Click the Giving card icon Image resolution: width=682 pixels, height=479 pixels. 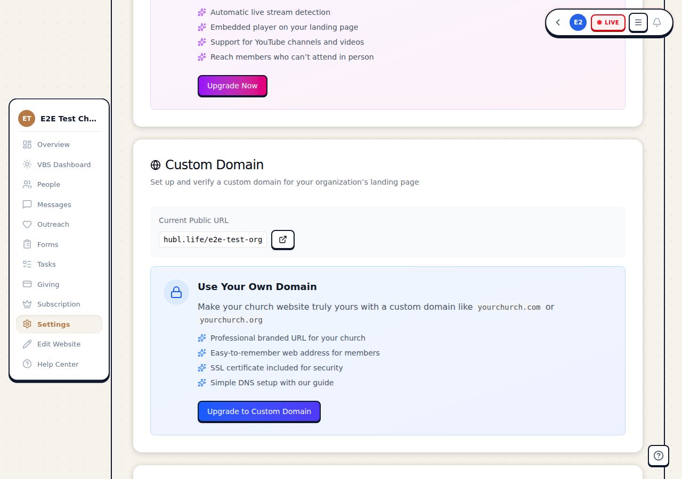click(x=27, y=284)
